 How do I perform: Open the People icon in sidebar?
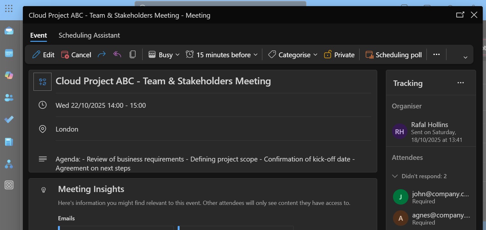[x=9, y=98]
